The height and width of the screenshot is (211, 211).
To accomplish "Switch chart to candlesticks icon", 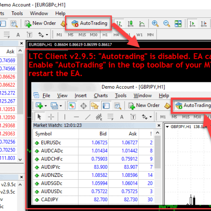I will pyautogui.click(x=130, y=24).
